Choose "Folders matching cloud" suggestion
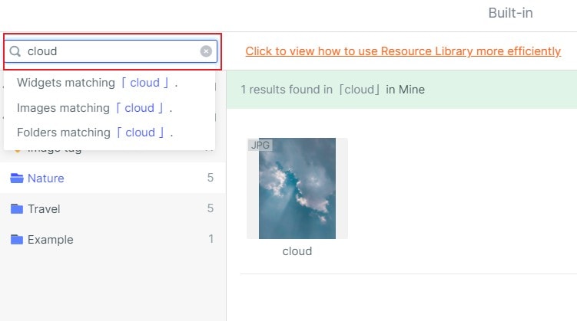 pos(95,133)
